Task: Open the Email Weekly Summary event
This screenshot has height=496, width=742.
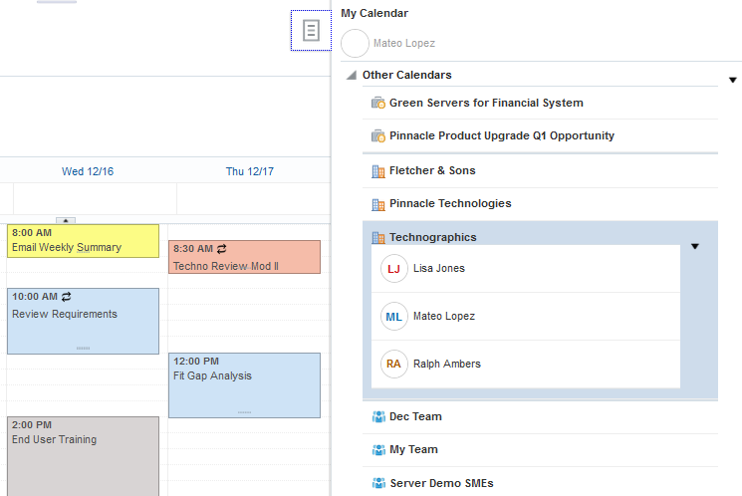Action: coord(83,241)
